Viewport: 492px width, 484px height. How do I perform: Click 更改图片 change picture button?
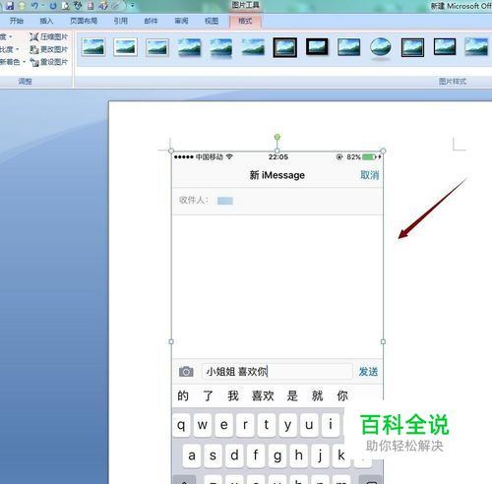click(48, 49)
